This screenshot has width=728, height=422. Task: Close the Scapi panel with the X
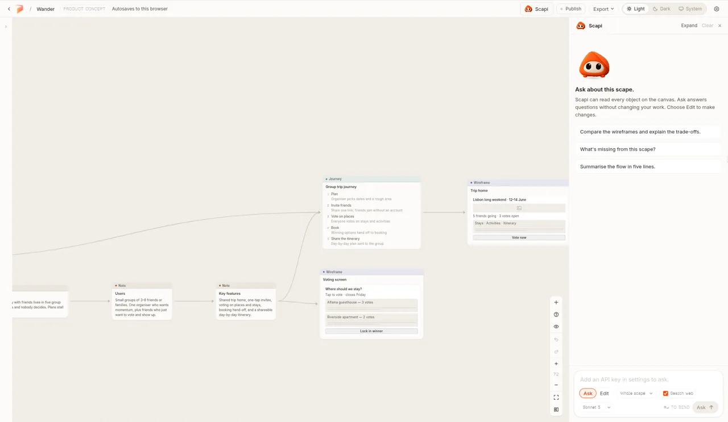[719, 26]
